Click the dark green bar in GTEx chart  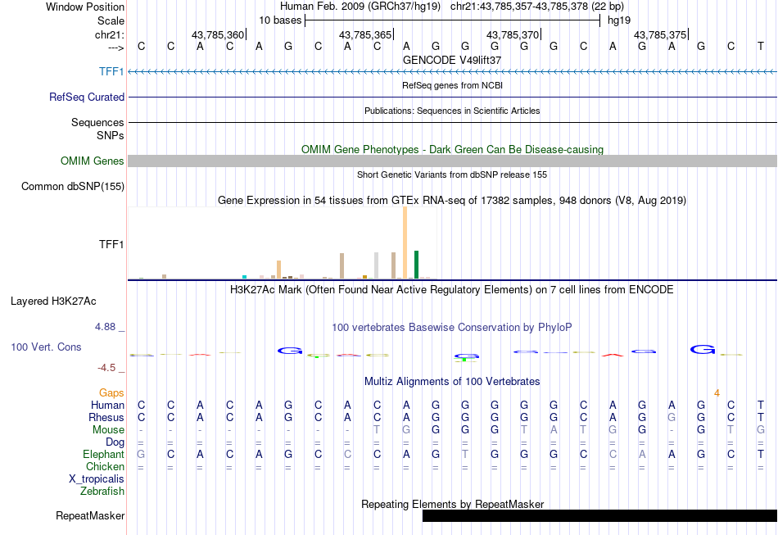pos(416,265)
